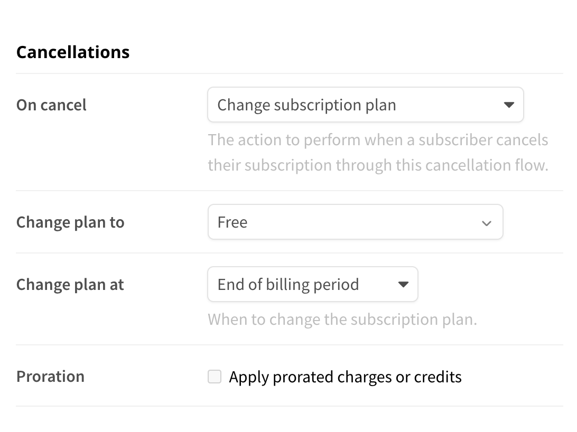Click 'When to change the subscription plan' hint
Viewport: 577px width, 432px height.
pyautogui.click(x=342, y=320)
